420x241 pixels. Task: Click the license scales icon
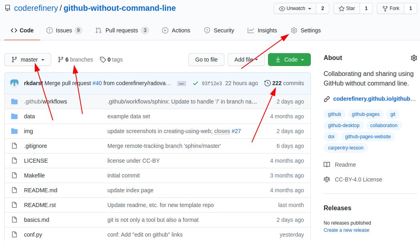(x=327, y=179)
